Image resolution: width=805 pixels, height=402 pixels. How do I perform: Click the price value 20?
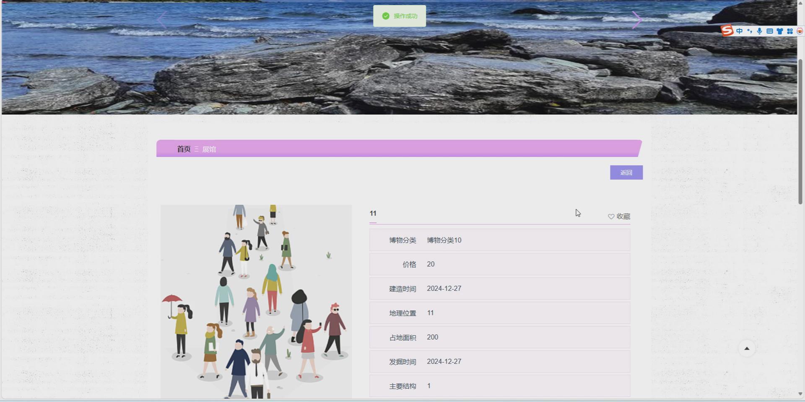(431, 264)
